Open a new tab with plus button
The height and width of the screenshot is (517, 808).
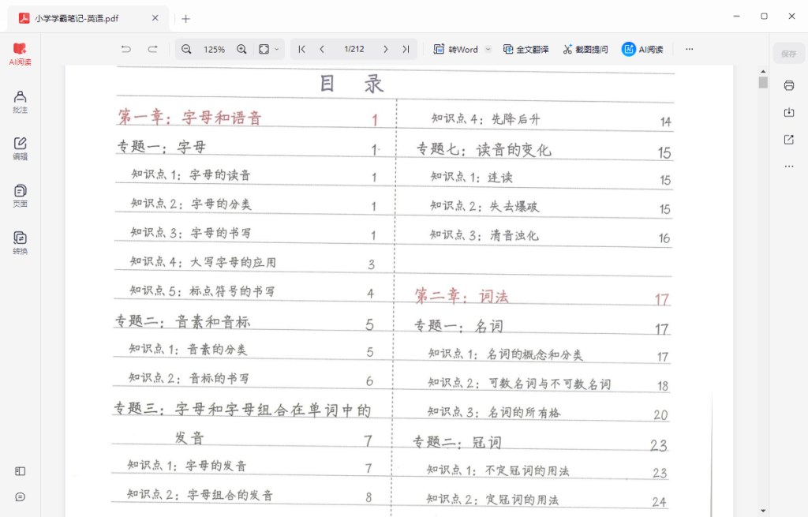(185, 17)
